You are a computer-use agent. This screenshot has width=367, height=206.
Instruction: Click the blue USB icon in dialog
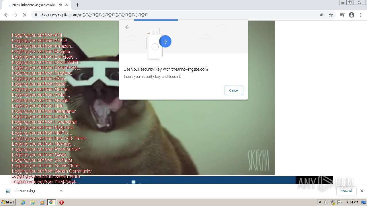click(165, 41)
